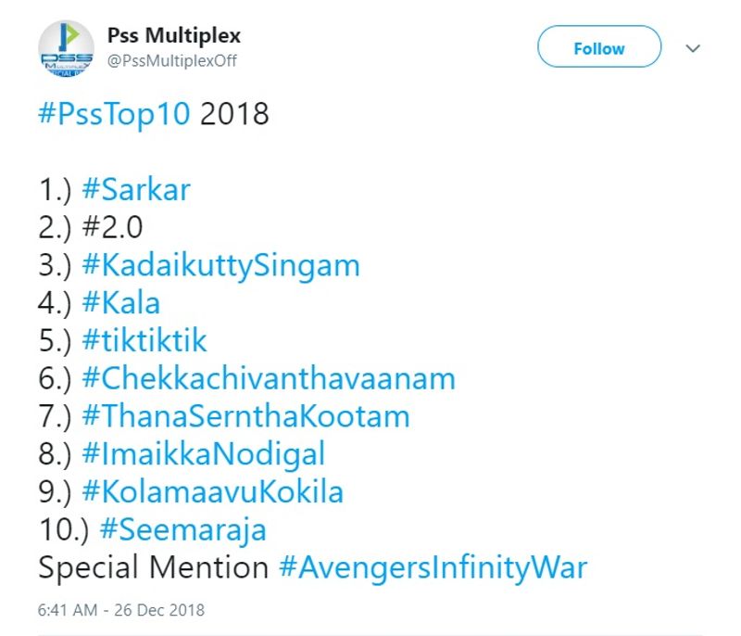Viewport: 741px width, 636px height.
Task: Open the #ImaikkaNodigal hashtag link
Action: pos(204,454)
